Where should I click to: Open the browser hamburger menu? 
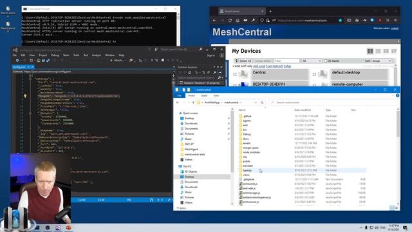tap(395, 20)
